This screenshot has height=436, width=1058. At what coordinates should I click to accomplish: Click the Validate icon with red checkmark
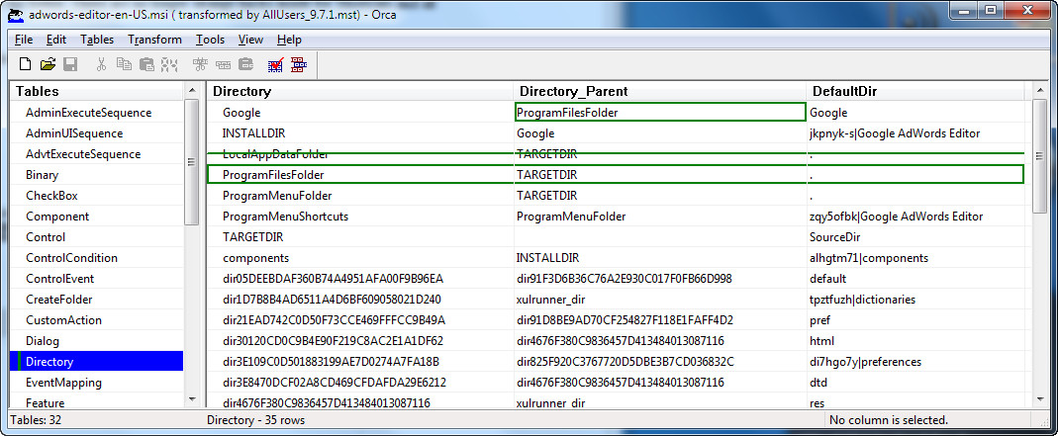(275, 64)
